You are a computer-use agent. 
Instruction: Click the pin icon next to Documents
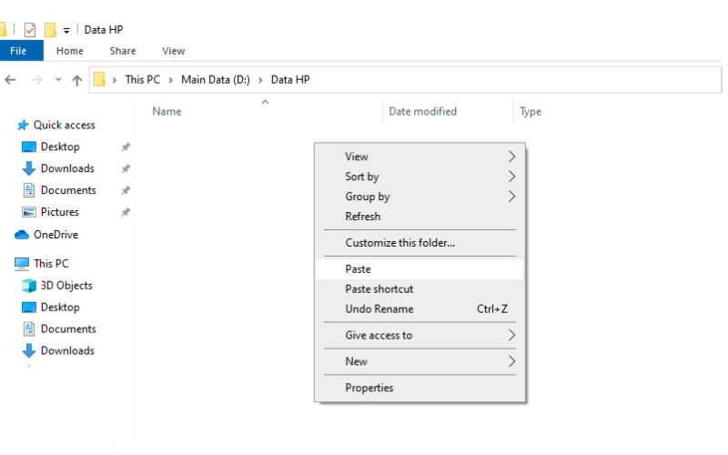126,190
